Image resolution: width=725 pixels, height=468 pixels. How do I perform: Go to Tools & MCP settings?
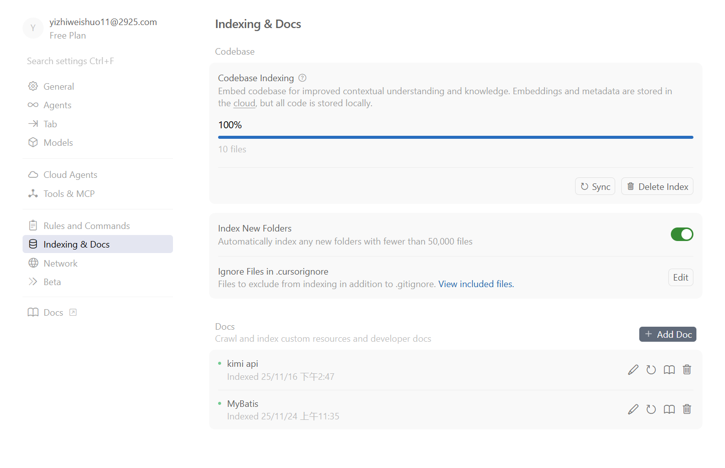click(x=69, y=194)
